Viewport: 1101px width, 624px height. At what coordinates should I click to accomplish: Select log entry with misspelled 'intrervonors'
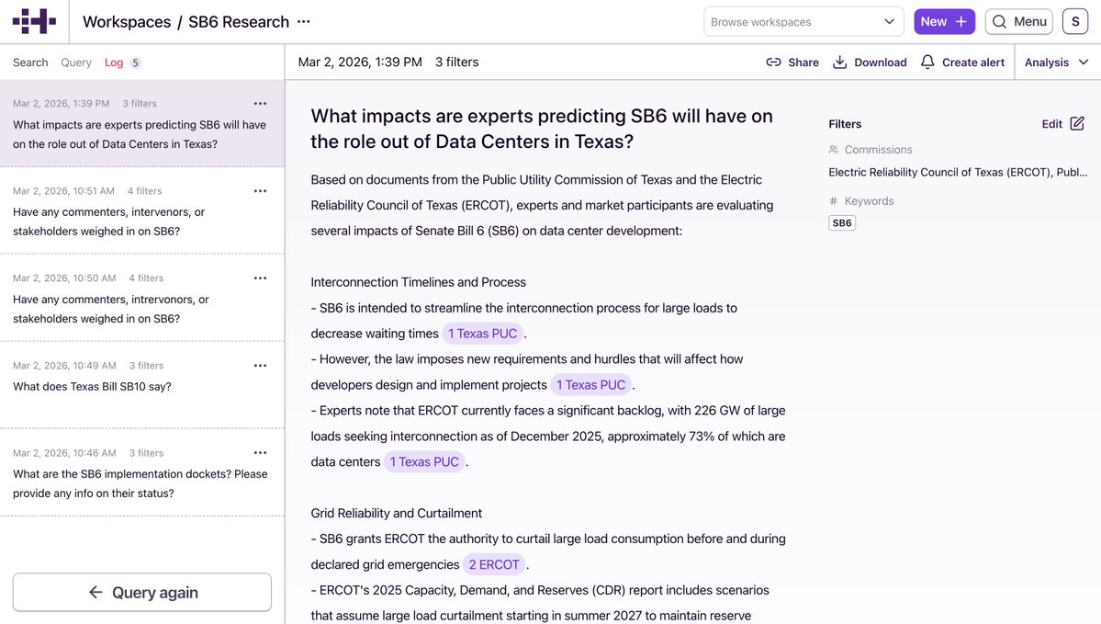tap(141, 298)
